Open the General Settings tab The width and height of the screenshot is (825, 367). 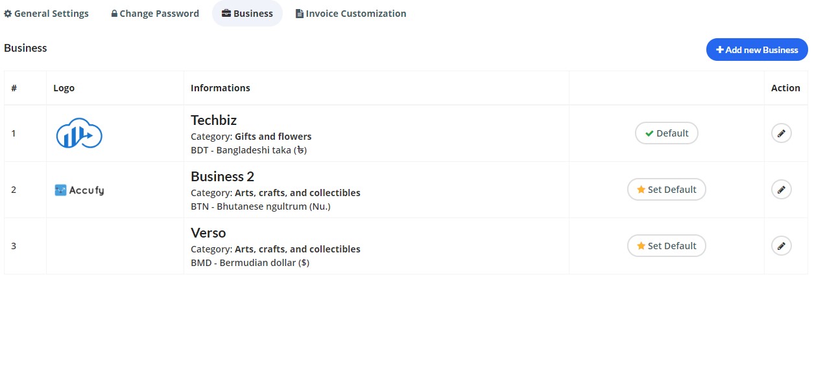pos(51,14)
